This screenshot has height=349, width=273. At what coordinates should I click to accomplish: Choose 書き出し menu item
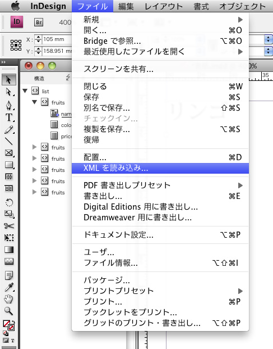[x=160, y=196]
